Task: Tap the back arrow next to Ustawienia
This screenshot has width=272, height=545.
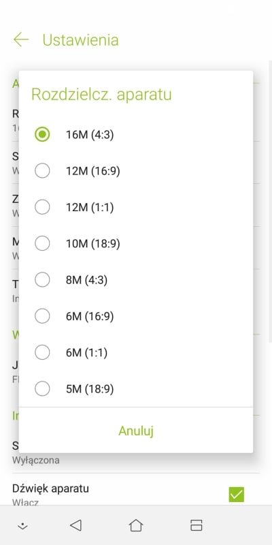Action: point(21,40)
